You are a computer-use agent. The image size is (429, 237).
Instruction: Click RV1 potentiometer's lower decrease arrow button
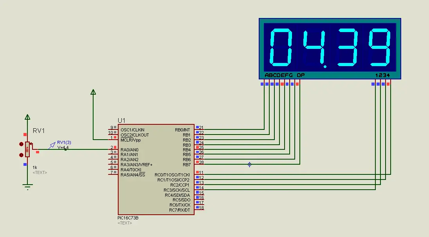(21, 155)
